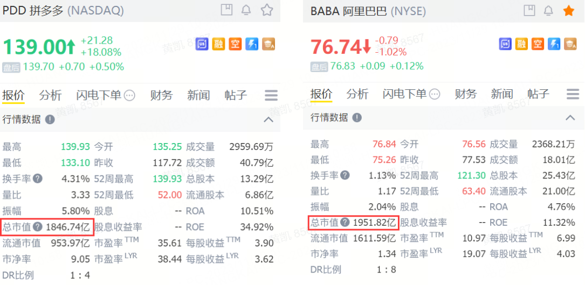Switch to the 分析 tab in BABA panel
This screenshot has height=285, width=585.
click(357, 94)
